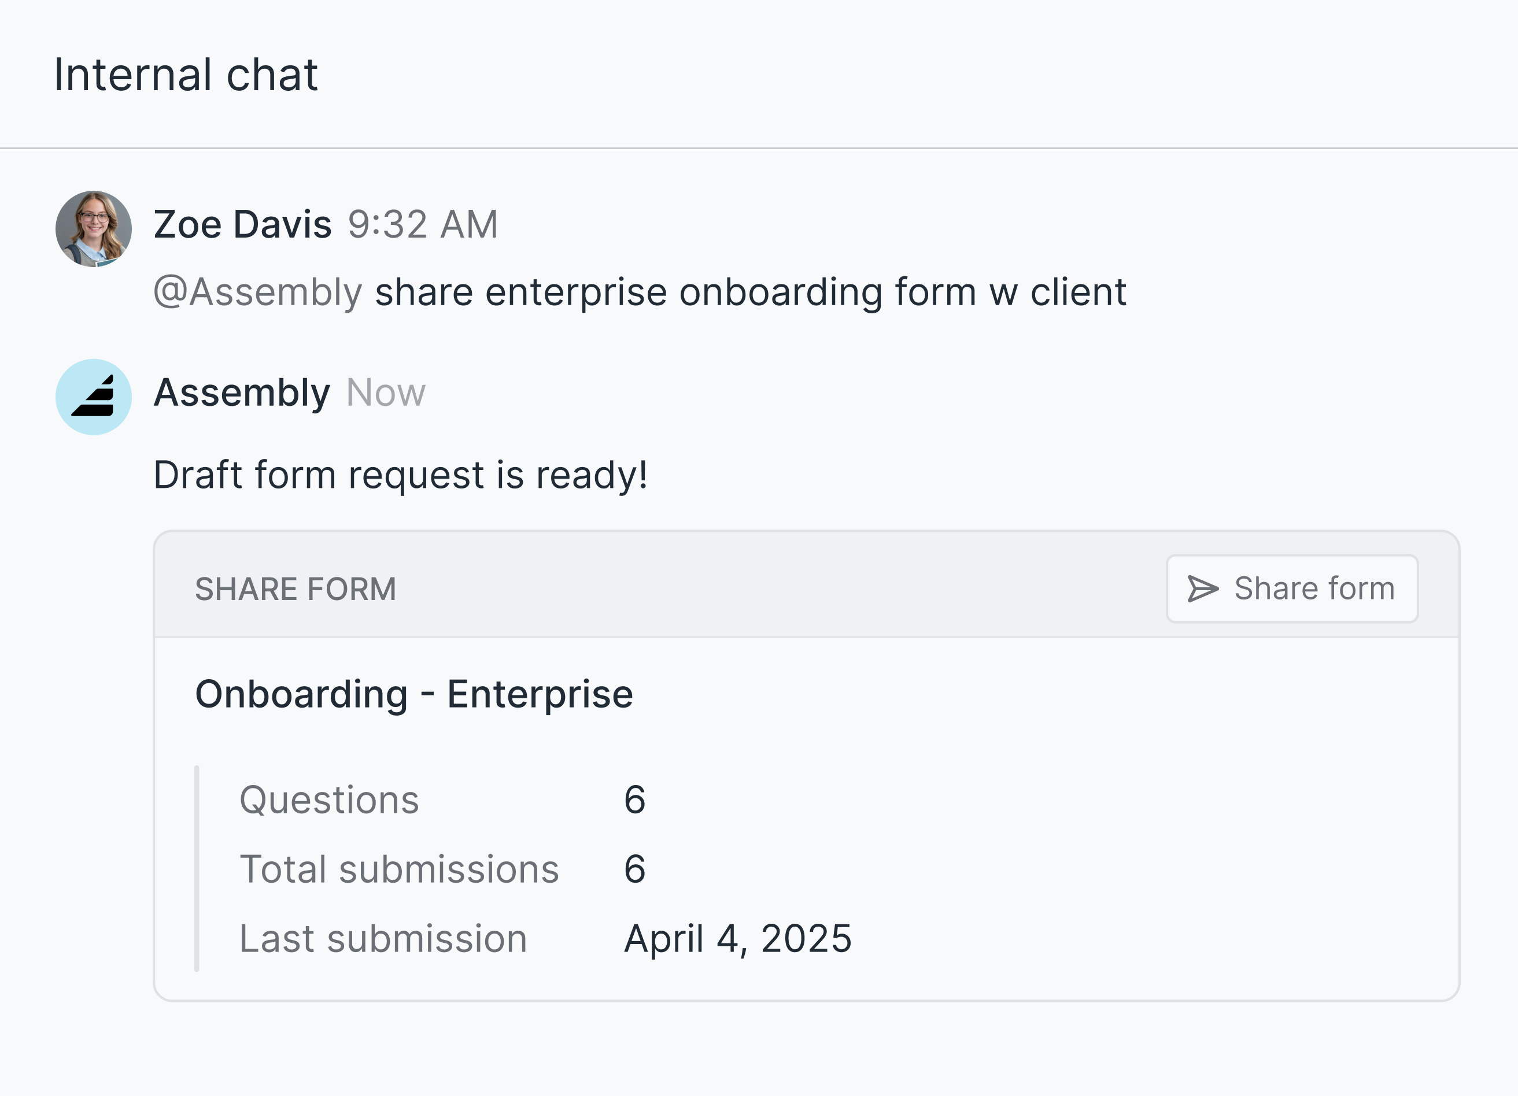Click the Assembly sender name
The image size is (1518, 1096).
242,393
